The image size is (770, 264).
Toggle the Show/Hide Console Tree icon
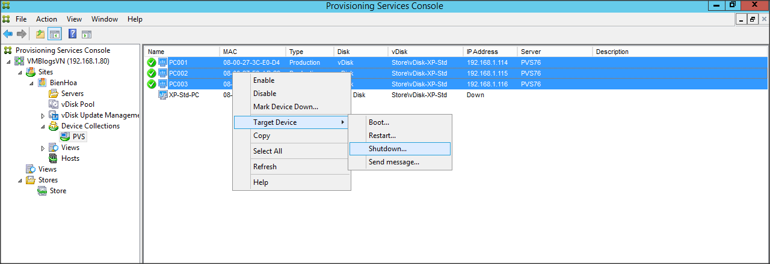tap(55, 34)
